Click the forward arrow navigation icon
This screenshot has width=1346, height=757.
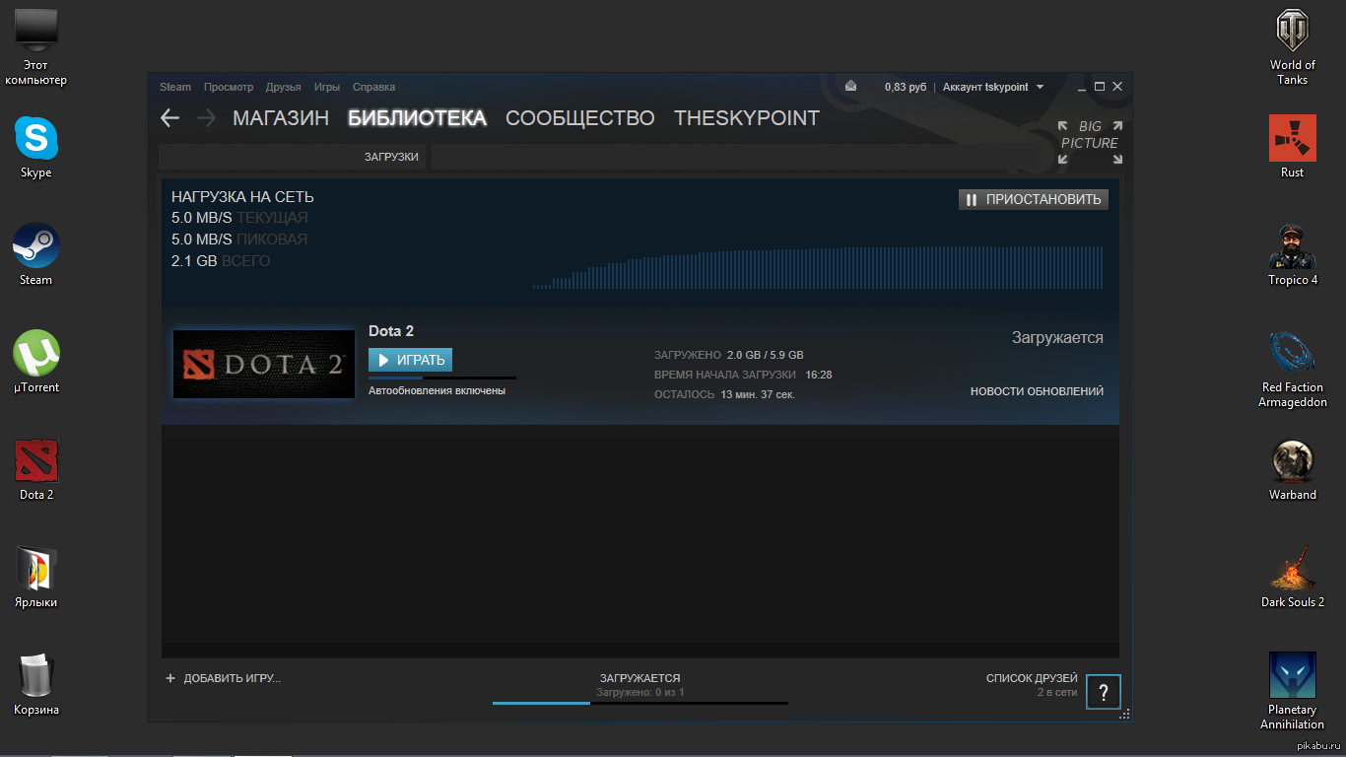[206, 118]
